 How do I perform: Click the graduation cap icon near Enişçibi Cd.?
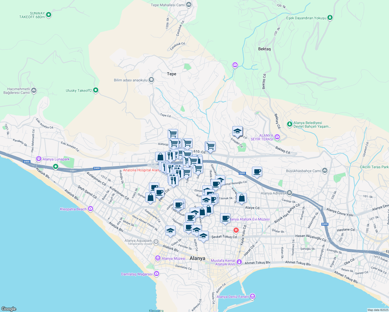pos(237,132)
